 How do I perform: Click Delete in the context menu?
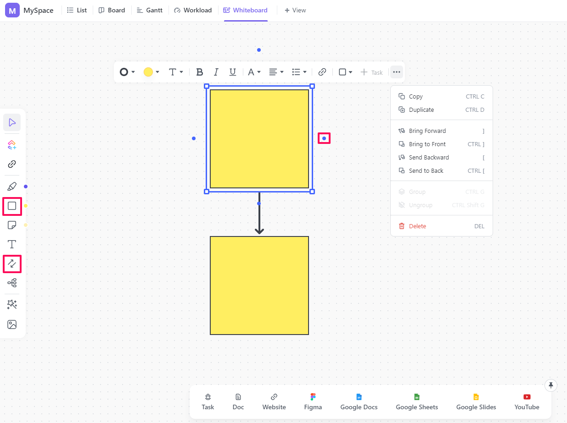(417, 226)
